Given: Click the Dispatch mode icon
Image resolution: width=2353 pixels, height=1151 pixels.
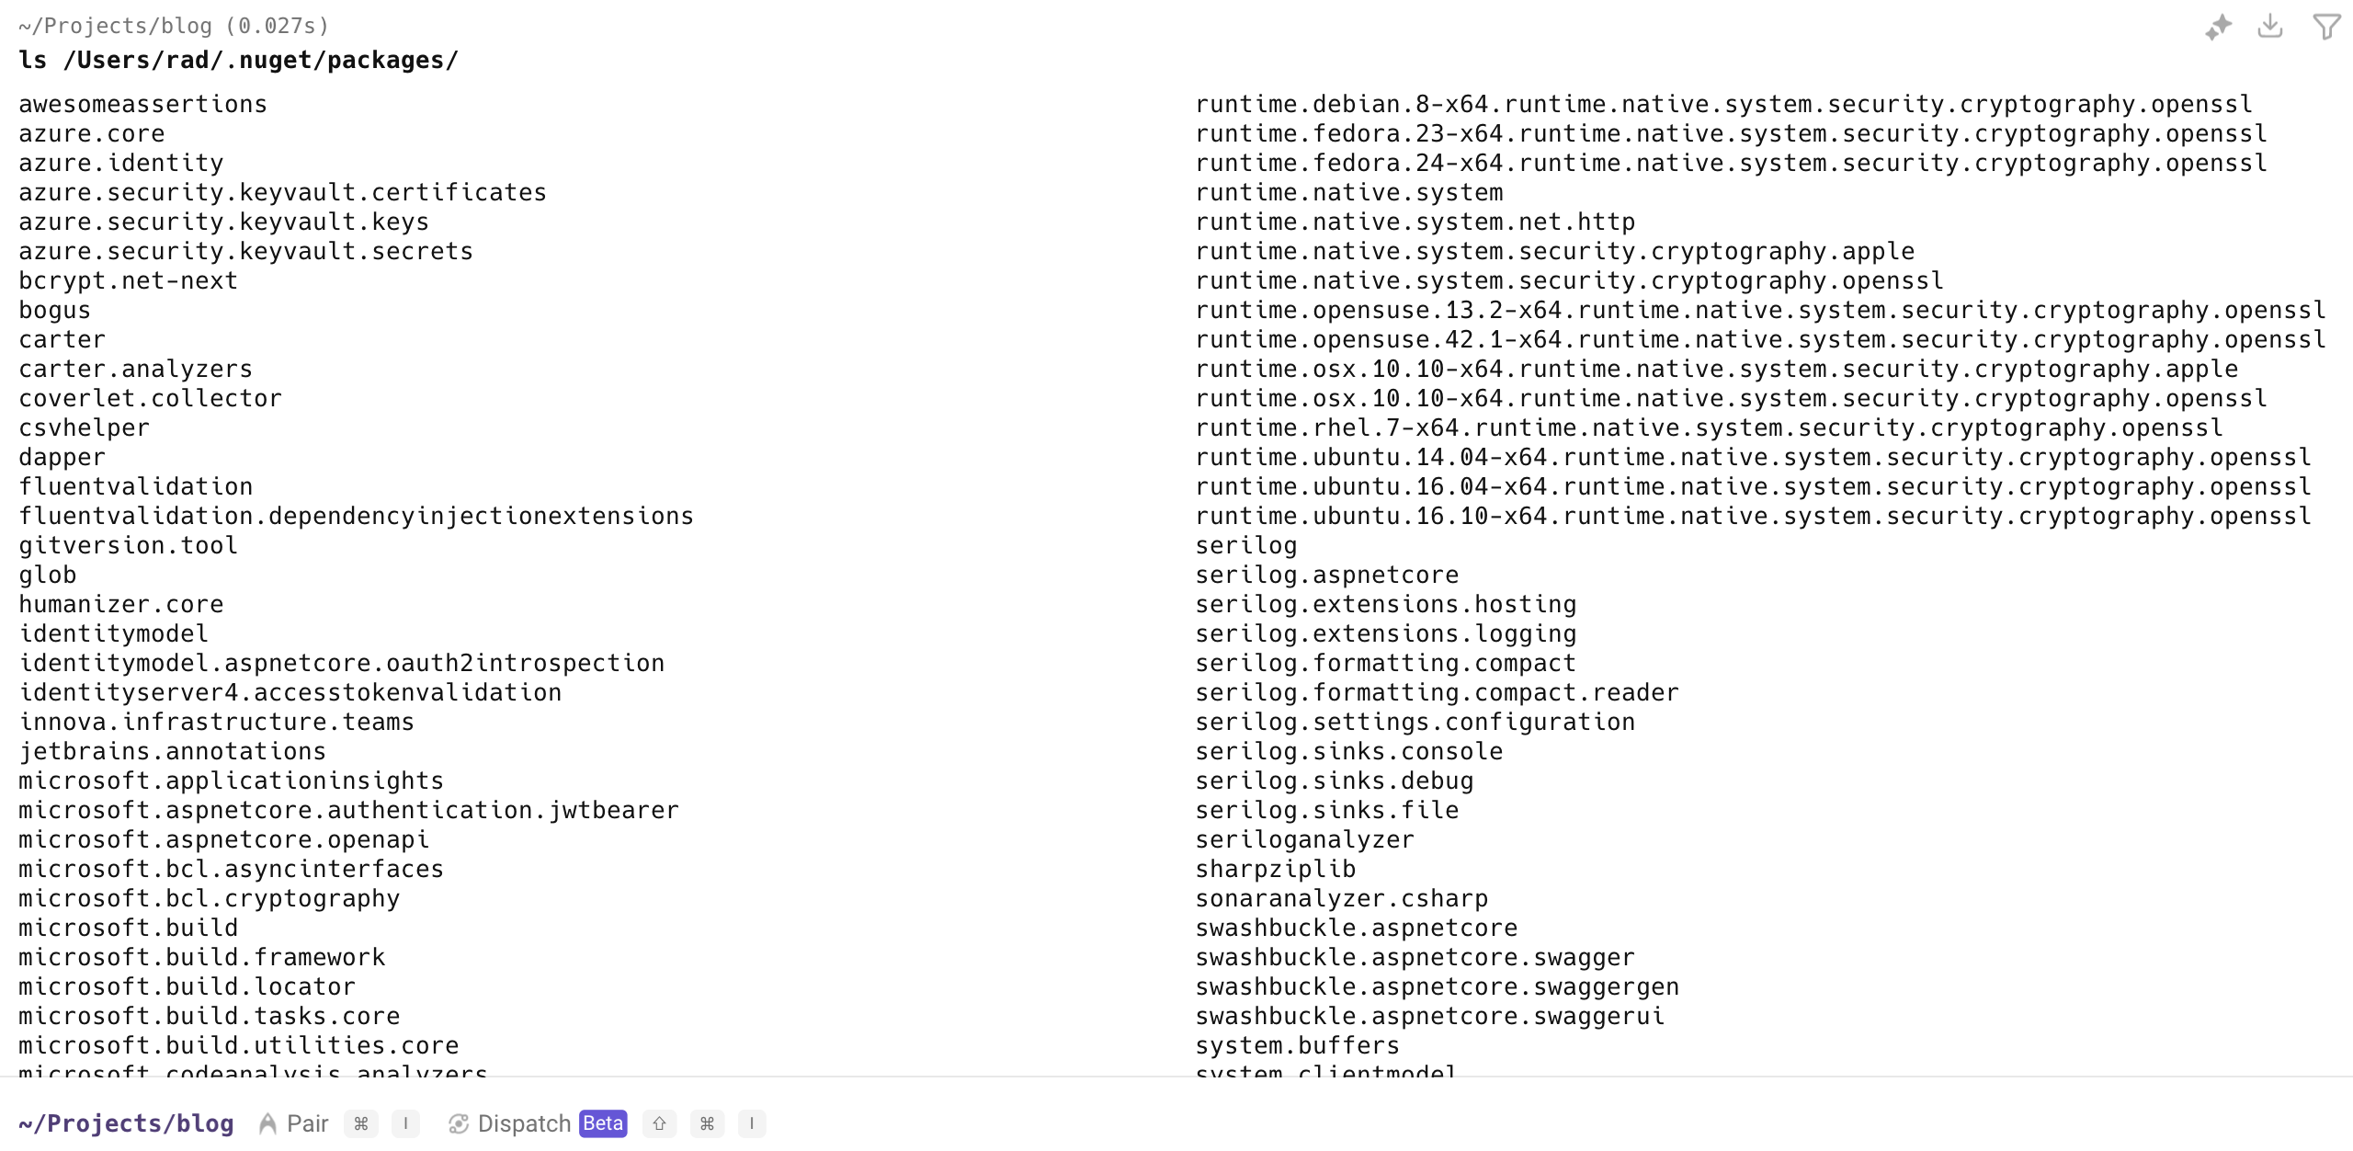Looking at the screenshot, I should (458, 1123).
